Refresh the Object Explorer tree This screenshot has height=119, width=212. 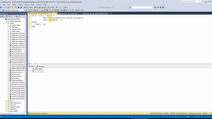[x=17, y=16]
